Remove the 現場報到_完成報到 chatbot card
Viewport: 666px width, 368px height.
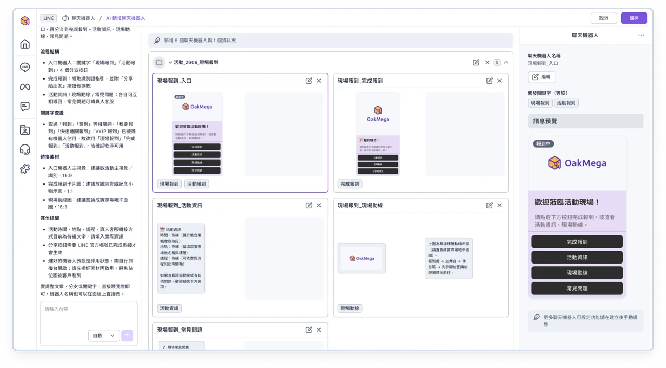point(499,81)
